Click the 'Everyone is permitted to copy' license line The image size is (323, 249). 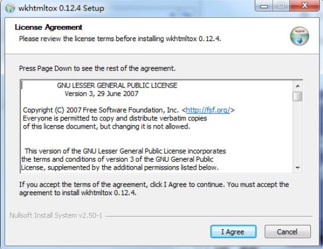tap(115, 118)
